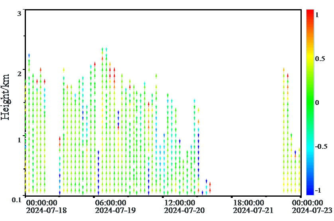The height and width of the screenshot is (221, 334).
Task: Click the 06:00:00 time label
Action: [110, 203]
